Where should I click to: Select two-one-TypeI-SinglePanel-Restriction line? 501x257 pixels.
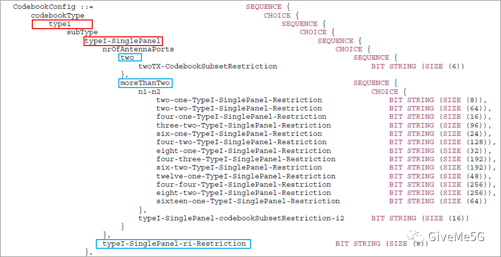pyautogui.click(x=239, y=100)
